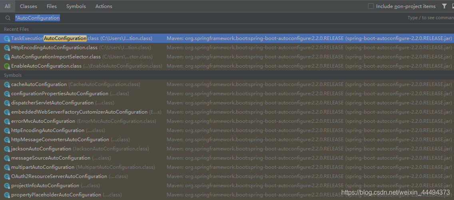Click Maven location of cacheAutoConfiguration row
Viewport: 454px width, 200px height.
[x=309, y=84]
